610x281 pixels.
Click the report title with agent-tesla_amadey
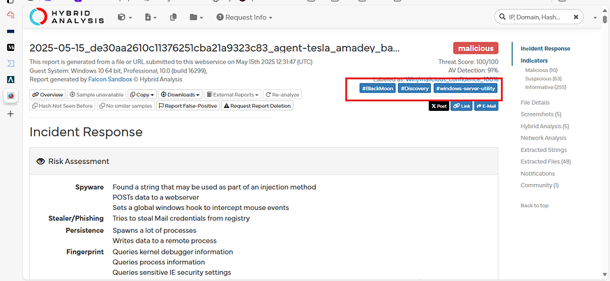click(x=214, y=48)
